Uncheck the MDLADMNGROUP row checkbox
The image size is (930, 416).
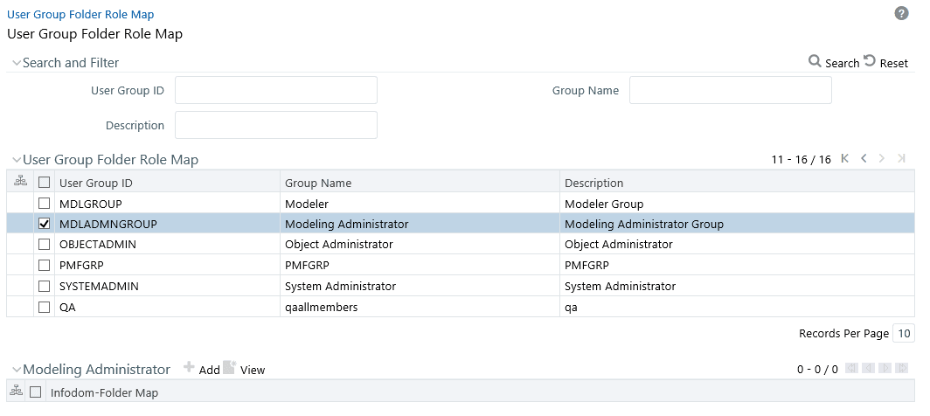click(x=44, y=224)
